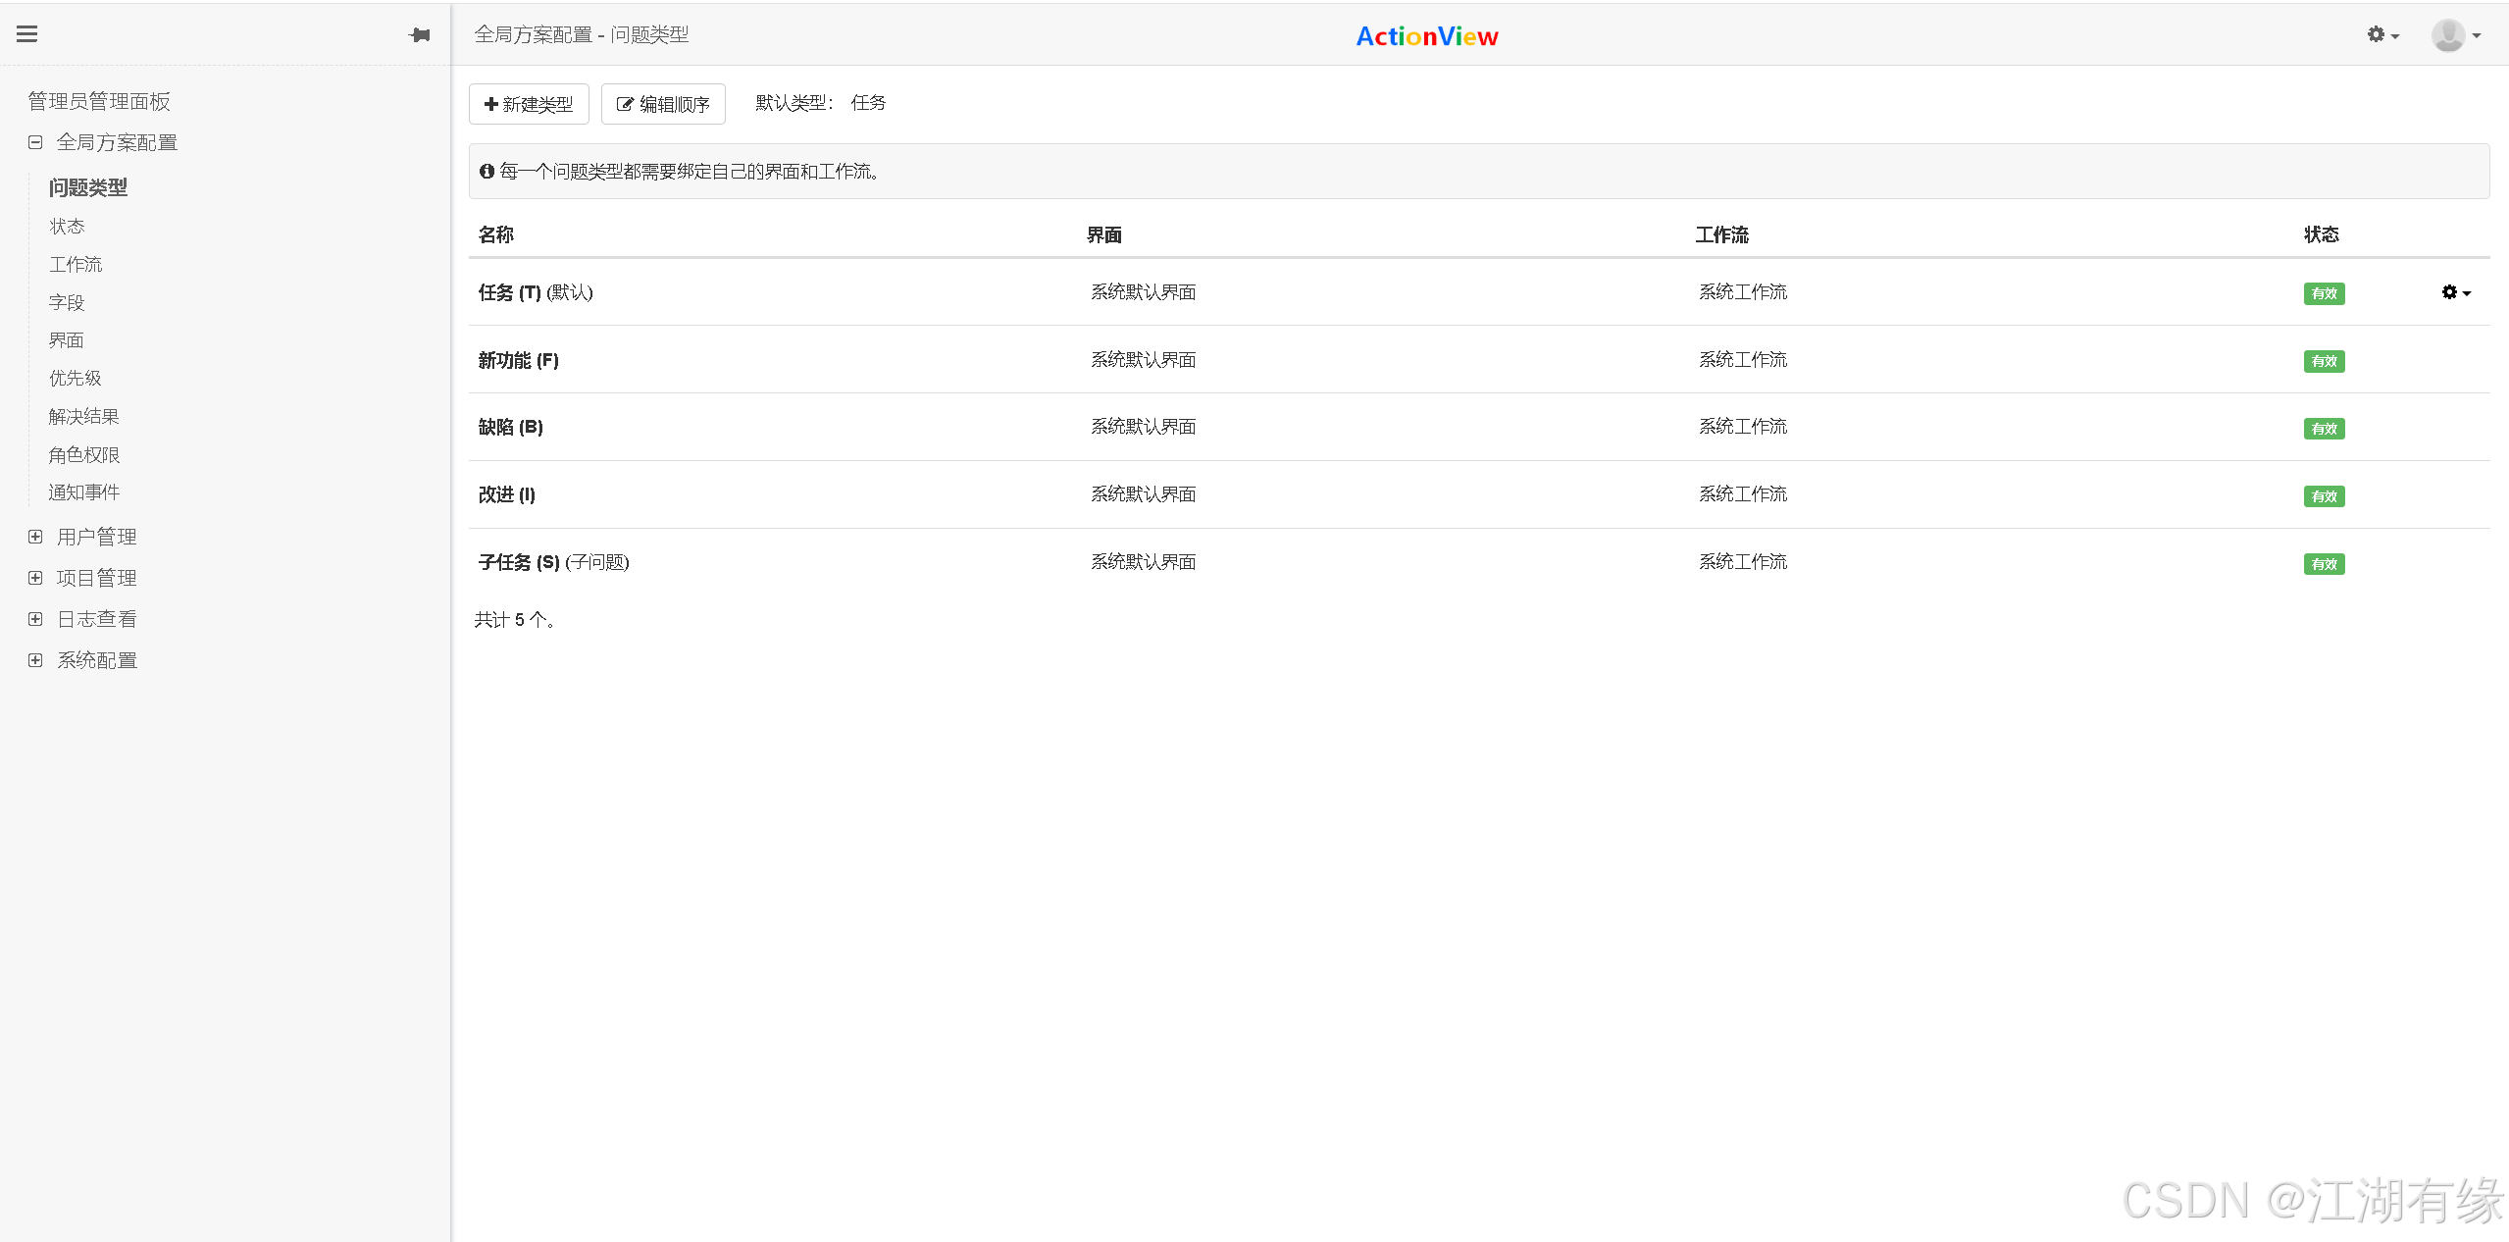Click the 编辑顺序 button
This screenshot has width=2509, height=1242.
point(662,103)
